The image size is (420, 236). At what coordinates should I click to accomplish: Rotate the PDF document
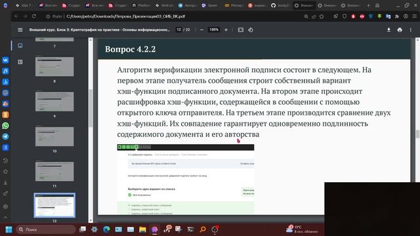coord(251,29)
